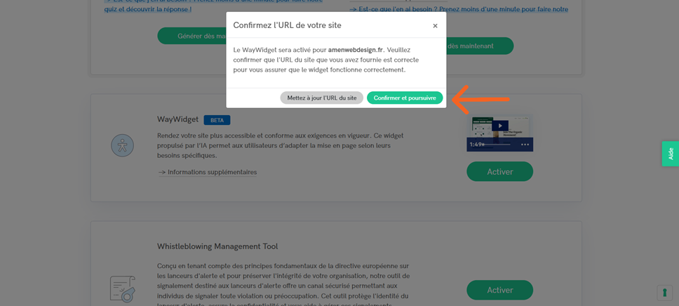Click the Générer dès maintenant button at left

click(191, 36)
